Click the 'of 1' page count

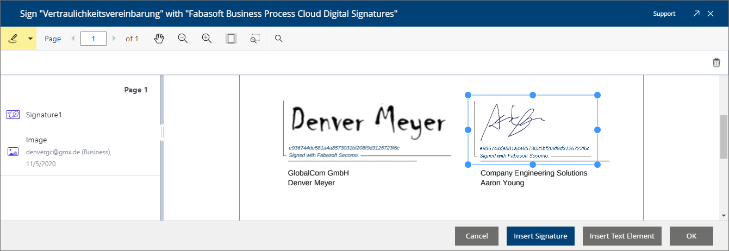pyautogui.click(x=132, y=39)
